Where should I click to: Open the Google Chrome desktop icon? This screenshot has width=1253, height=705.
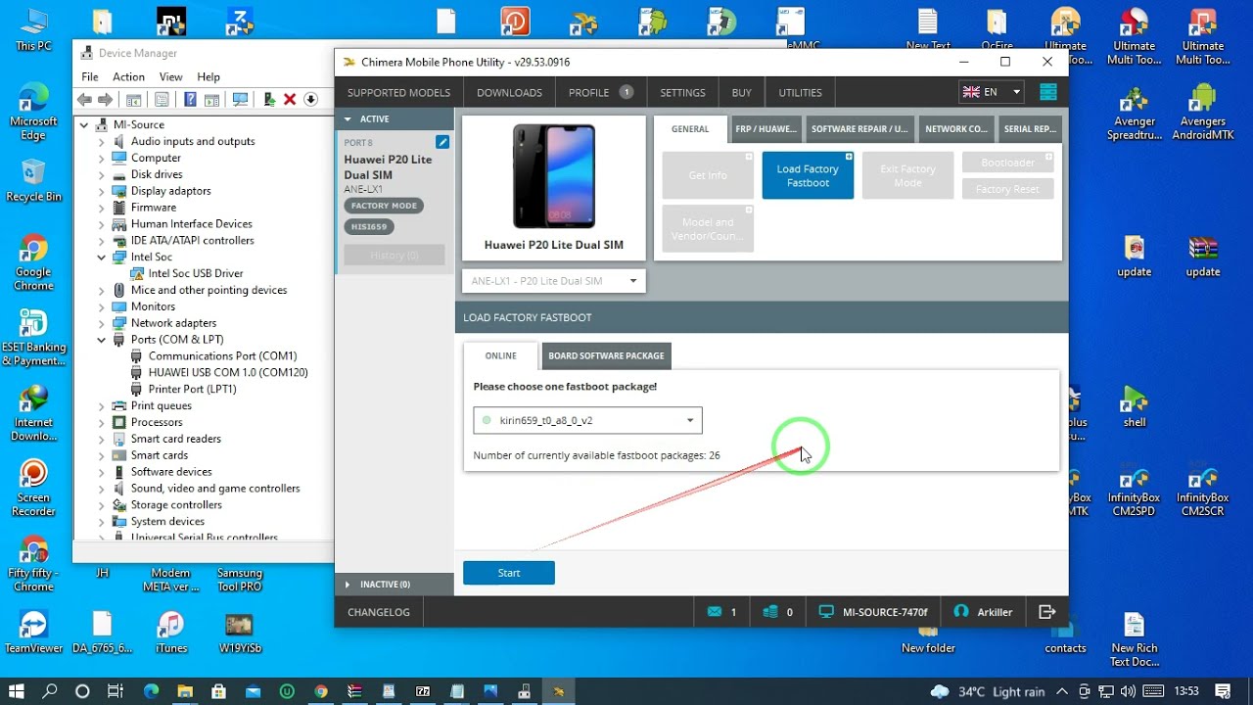coord(33,264)
